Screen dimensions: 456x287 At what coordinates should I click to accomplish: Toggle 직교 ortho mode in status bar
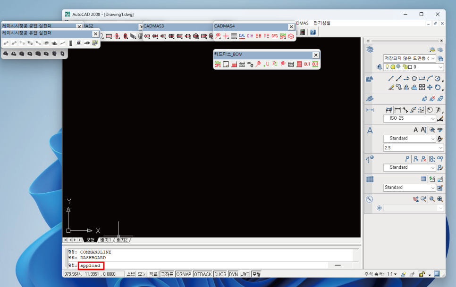[x=153, y=274]
